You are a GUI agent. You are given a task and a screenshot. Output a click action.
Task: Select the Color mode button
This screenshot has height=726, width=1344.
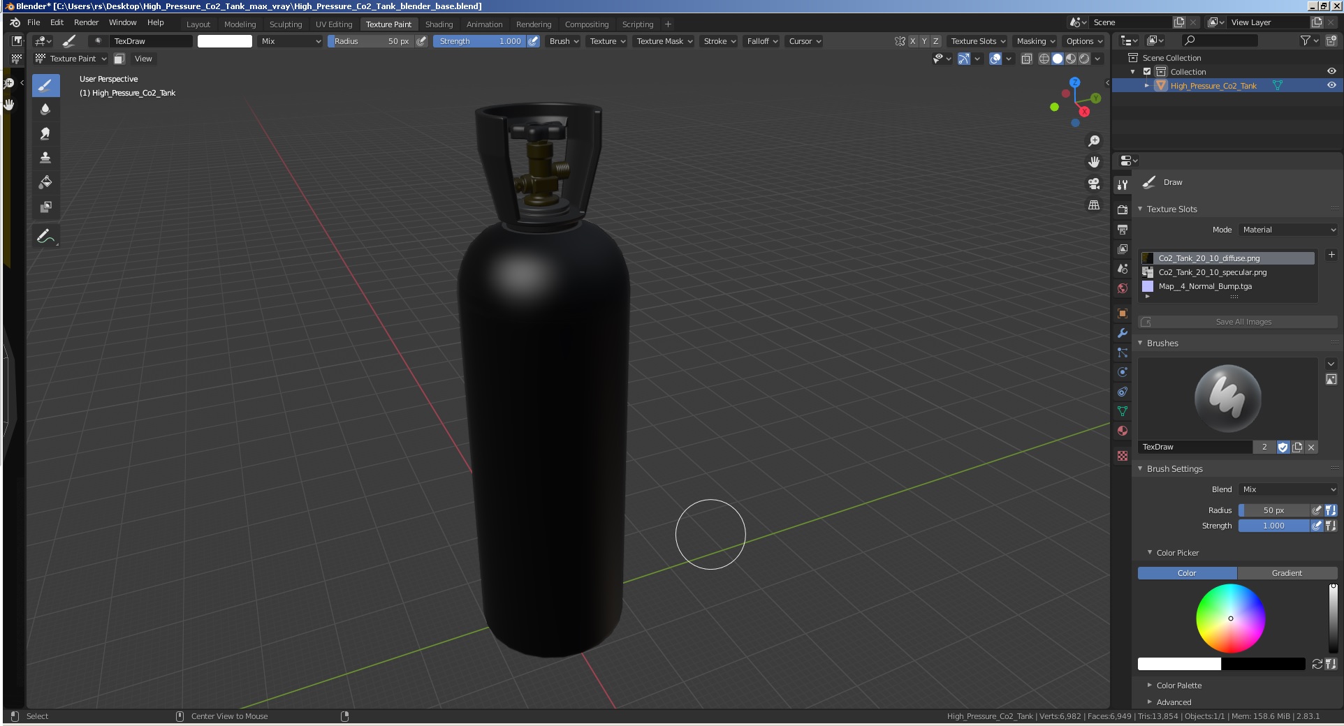click(x=1187, y=573)
